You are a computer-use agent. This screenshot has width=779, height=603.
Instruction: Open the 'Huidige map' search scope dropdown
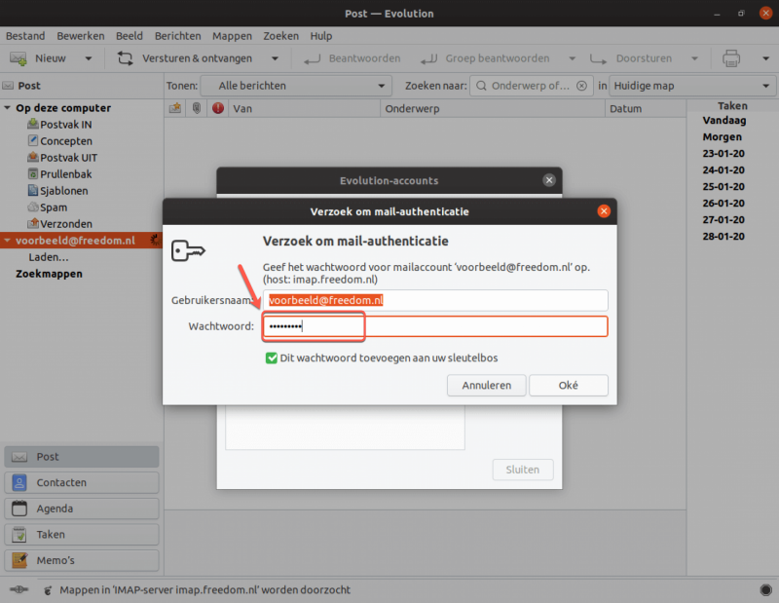[692, 86]
